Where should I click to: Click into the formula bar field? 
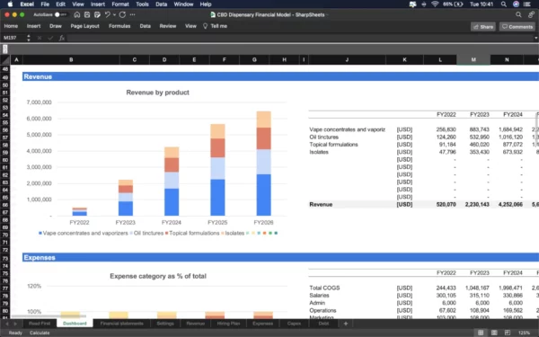[299, 38]
